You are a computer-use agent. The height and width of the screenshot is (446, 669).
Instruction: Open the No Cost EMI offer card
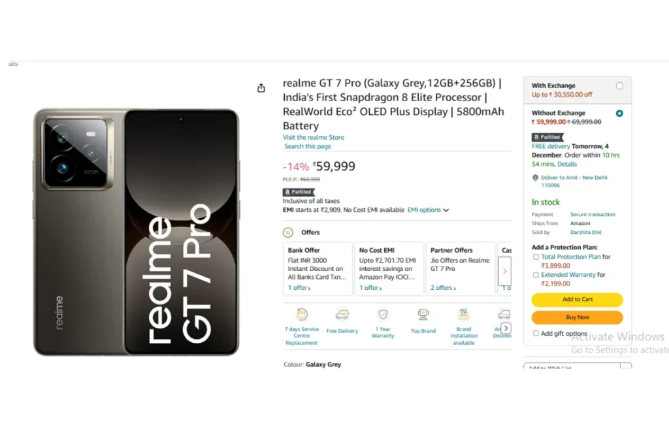(x=389, y=269)
